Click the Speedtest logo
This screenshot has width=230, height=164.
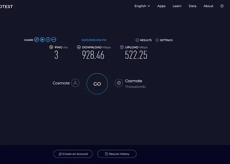(7, 7)
